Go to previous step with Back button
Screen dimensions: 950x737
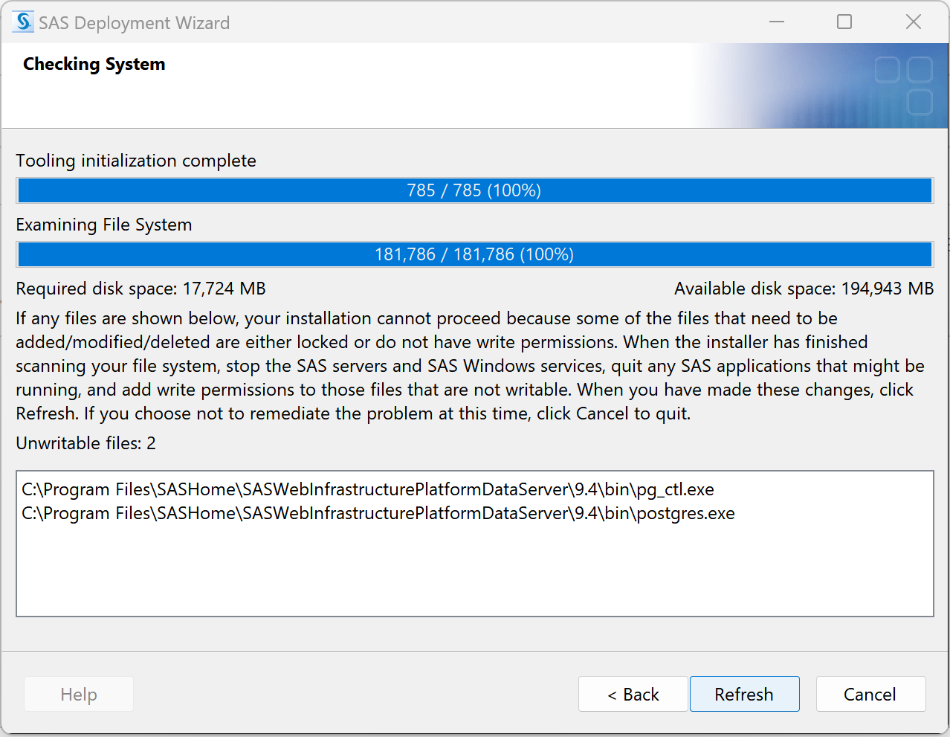click(x=633, y=694)
